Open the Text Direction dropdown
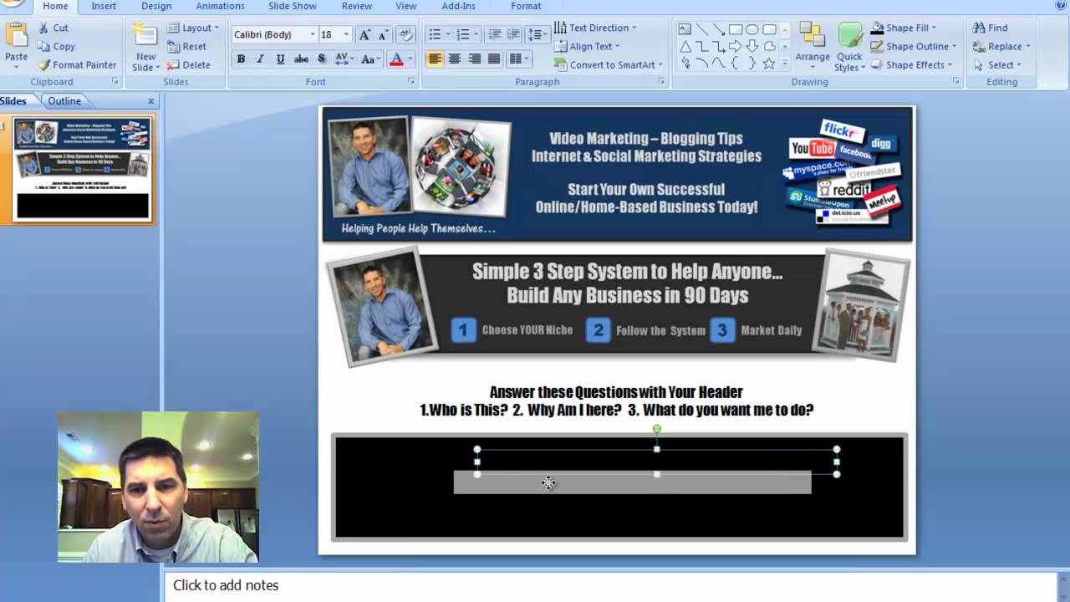The image size is (1070, 602). pyautogui.click(x=595, y=28)
